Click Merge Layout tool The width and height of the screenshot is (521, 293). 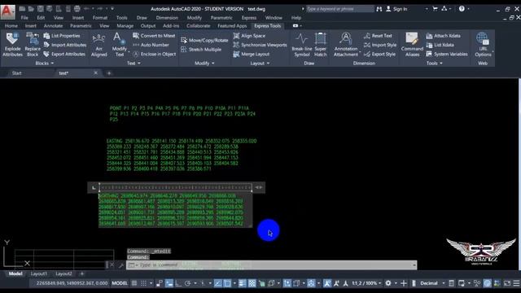[252, 55]
